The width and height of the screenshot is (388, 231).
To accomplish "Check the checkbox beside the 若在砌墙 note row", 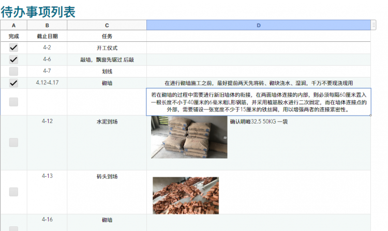I will [13, 102].
